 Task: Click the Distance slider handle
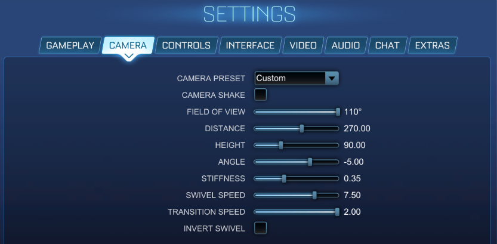point(302,128)
